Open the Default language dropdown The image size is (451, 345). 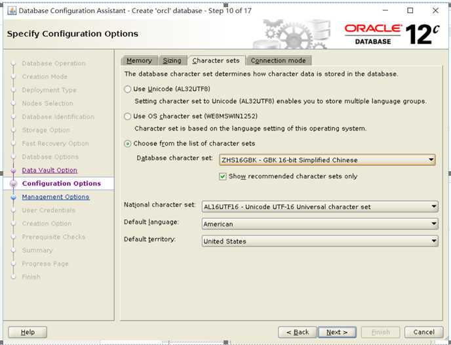click(320, 224)
